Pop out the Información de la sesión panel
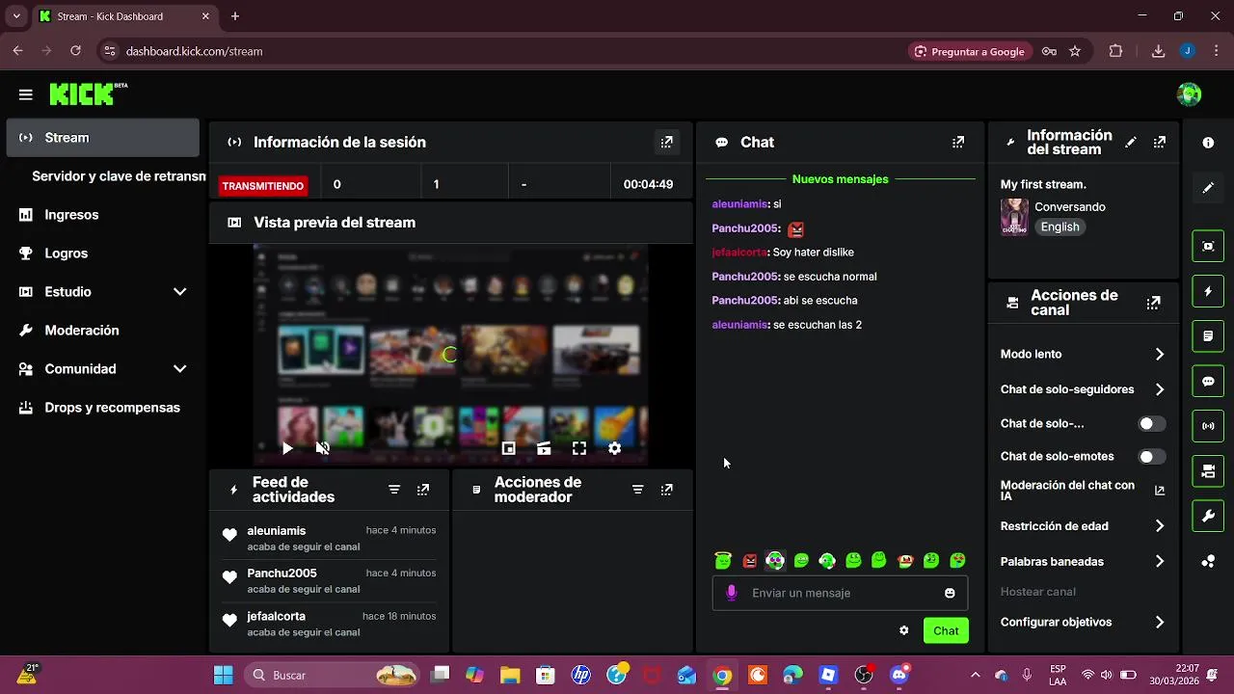 tap(666, 142)
